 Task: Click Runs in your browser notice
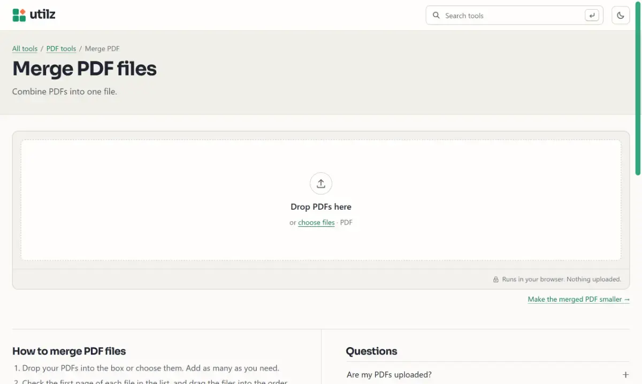click(561, 279)
